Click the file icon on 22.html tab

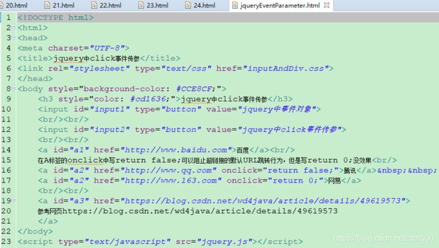[x=95, y=5]
